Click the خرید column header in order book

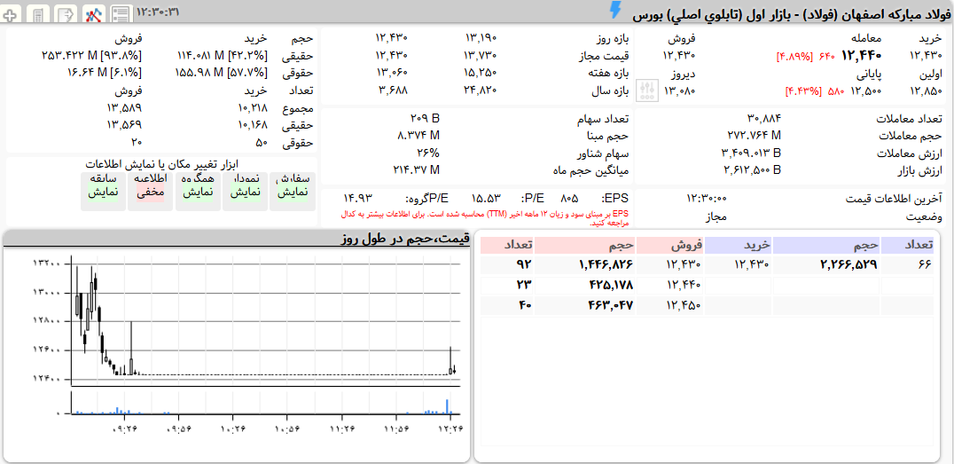(x=739, y=246)
